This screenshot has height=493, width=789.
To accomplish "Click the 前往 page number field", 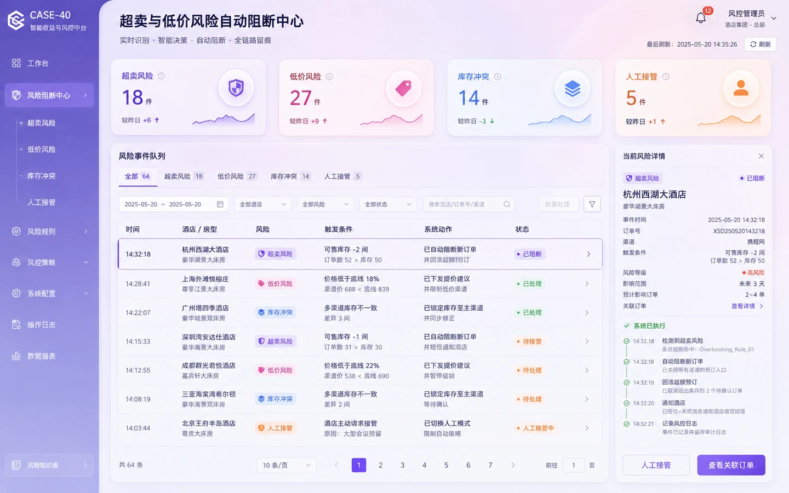I will [x=574, y=465].
